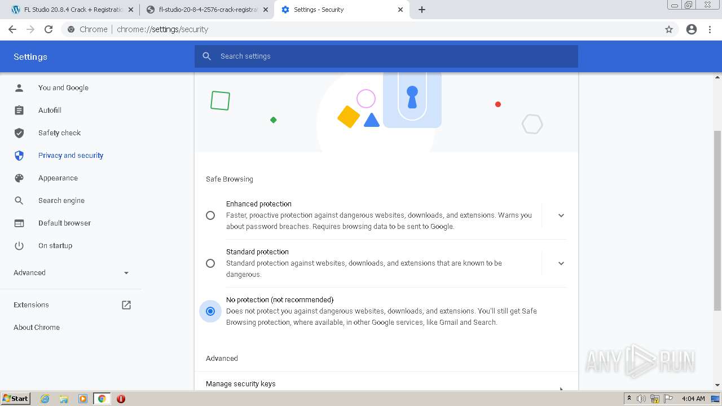Image resolution: width=722 pixels, height=406 pixels.
Task: Open the file explorer taskbar icon
Action: 64,399
